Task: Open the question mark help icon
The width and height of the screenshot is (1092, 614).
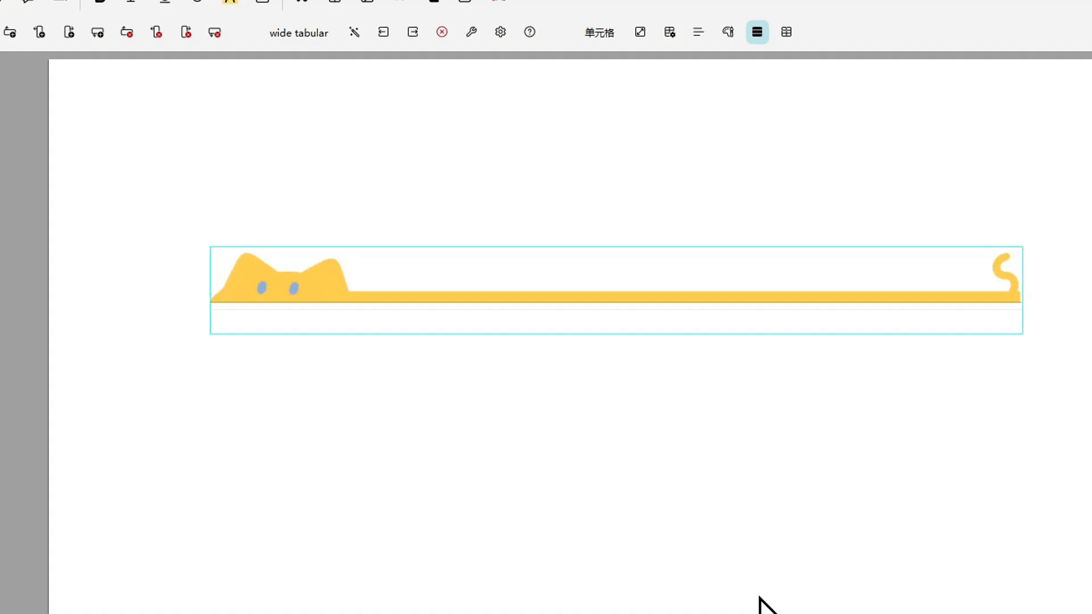Action: pos(530,32)
